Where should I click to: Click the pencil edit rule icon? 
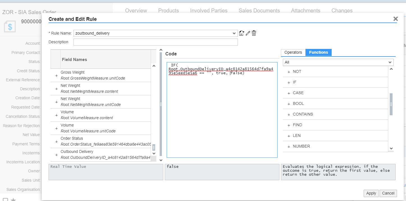click(248, 33)
